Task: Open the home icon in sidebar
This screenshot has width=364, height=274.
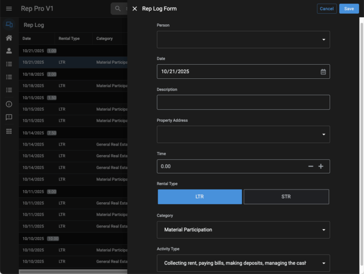Action: pos(9,38)
